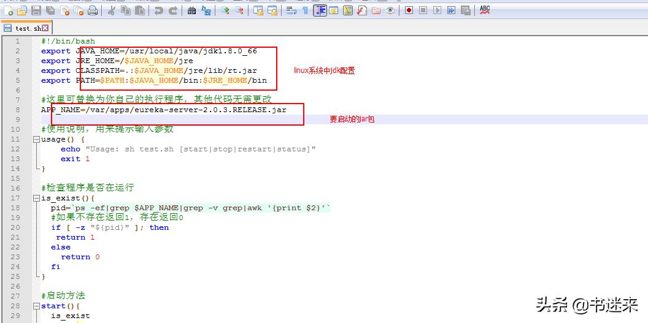Click the '#检查程序是否在运行' comment
648x323 pixels.
click(88, 188)
